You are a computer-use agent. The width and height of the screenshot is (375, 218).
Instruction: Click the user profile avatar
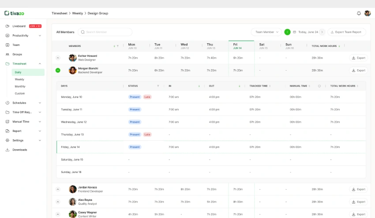tap(367, 13)
